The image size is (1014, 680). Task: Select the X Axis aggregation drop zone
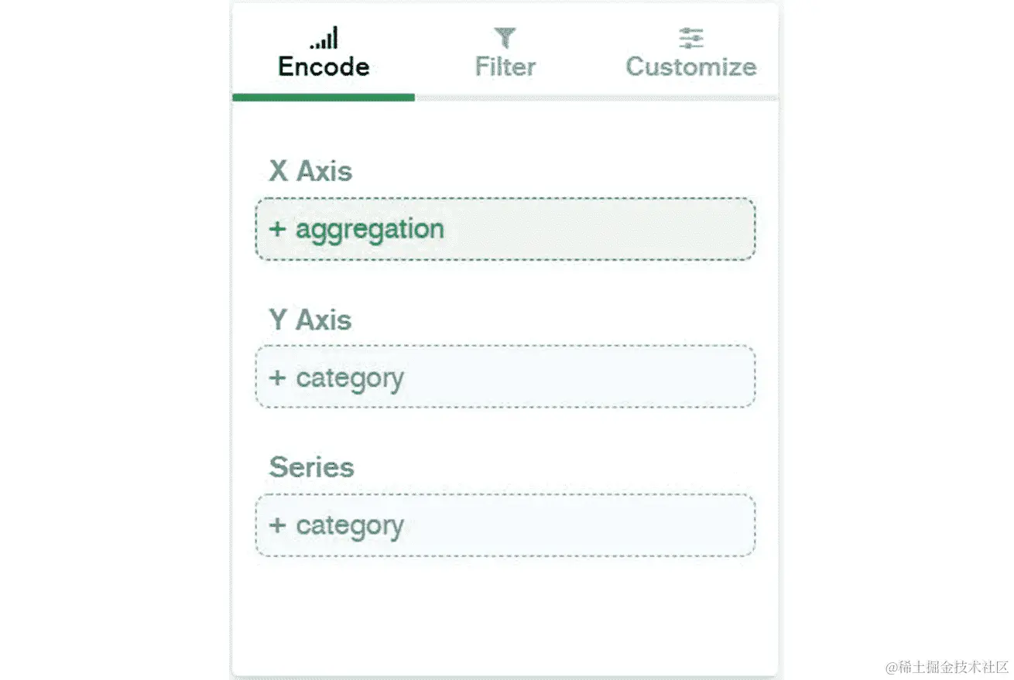588,230
